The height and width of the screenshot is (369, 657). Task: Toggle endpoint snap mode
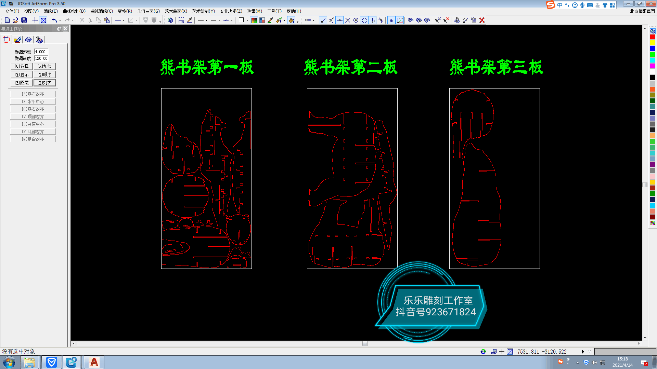pos(323,20)
